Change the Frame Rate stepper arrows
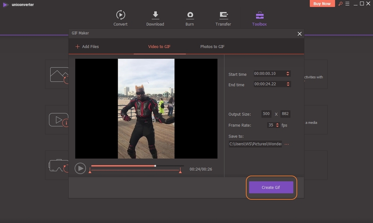The width and height of the screenshot is (373, 223). pos(277,125)
